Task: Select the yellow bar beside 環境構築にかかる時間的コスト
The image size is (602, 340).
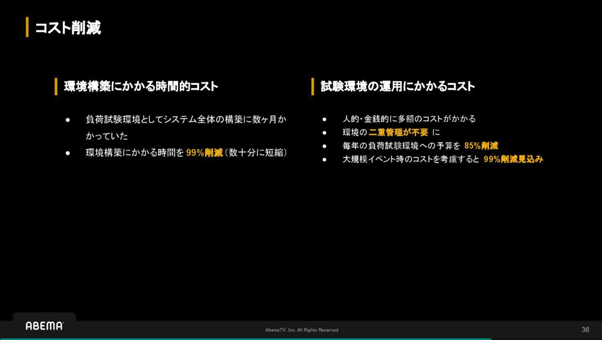Action: [56, 86]
